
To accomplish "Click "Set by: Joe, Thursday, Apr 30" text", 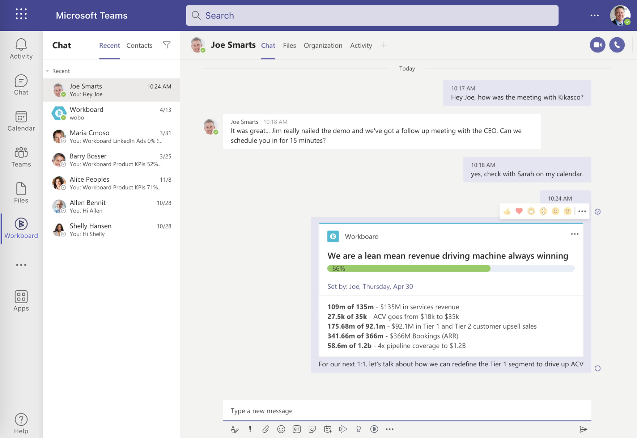I will [x=370, y=286].
